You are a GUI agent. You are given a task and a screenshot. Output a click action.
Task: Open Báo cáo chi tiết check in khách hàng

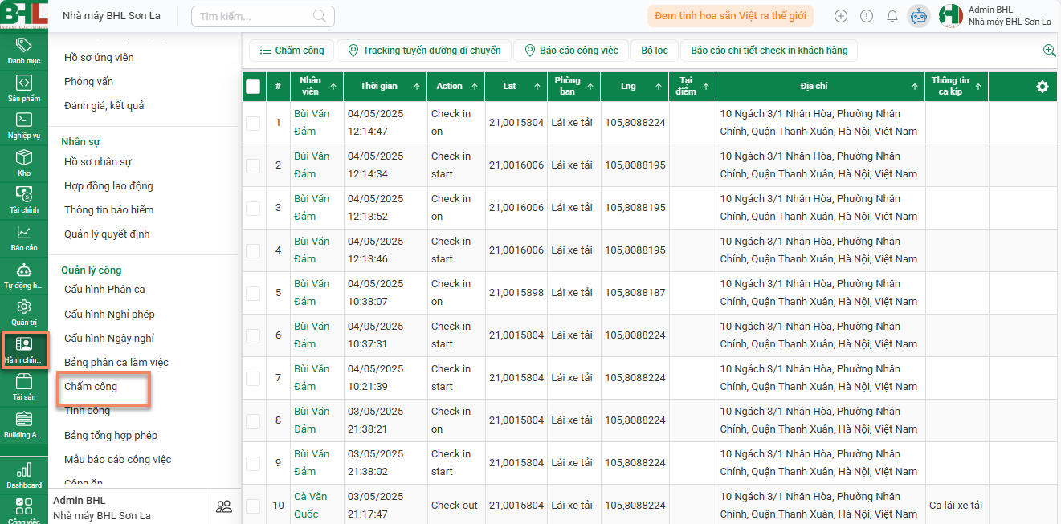[x=769, y=51]
